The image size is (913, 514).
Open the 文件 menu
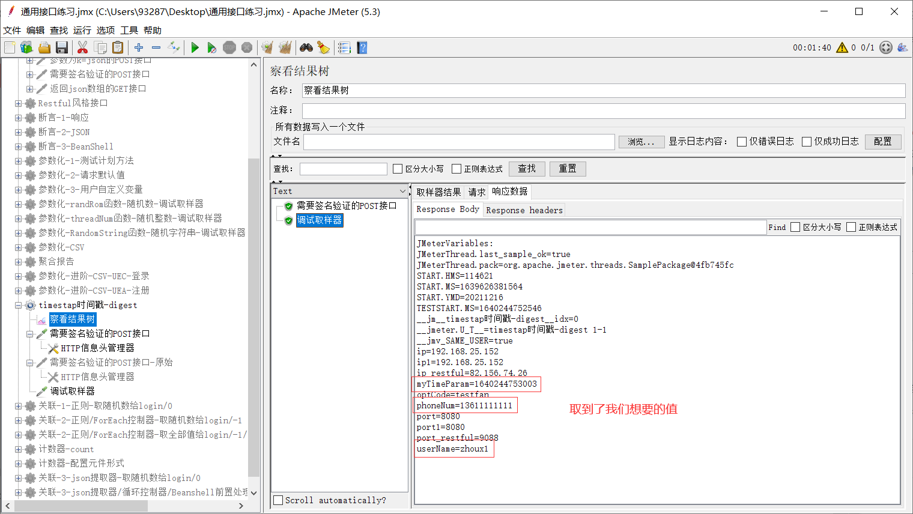point(12,30)
